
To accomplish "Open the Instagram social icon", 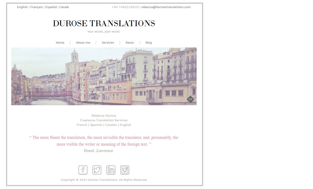I will click(x=125, y=170).
